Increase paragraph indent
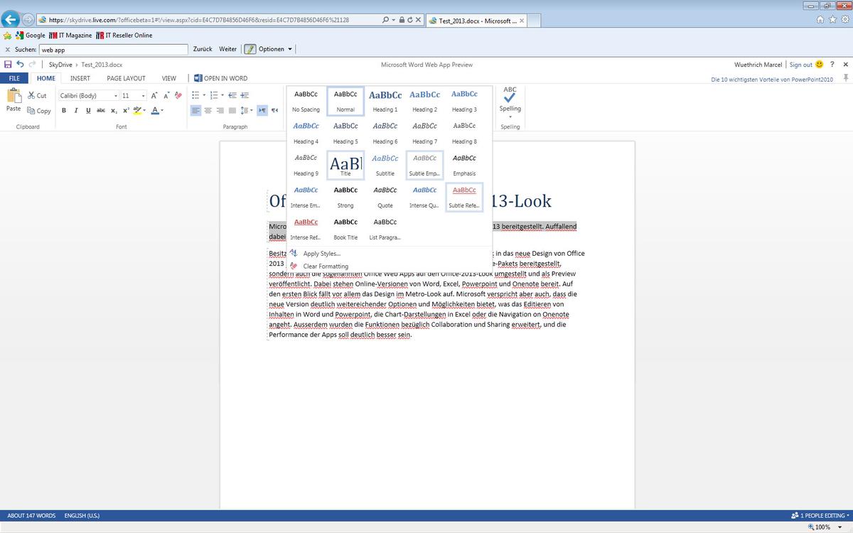 [x=245, y=95]
